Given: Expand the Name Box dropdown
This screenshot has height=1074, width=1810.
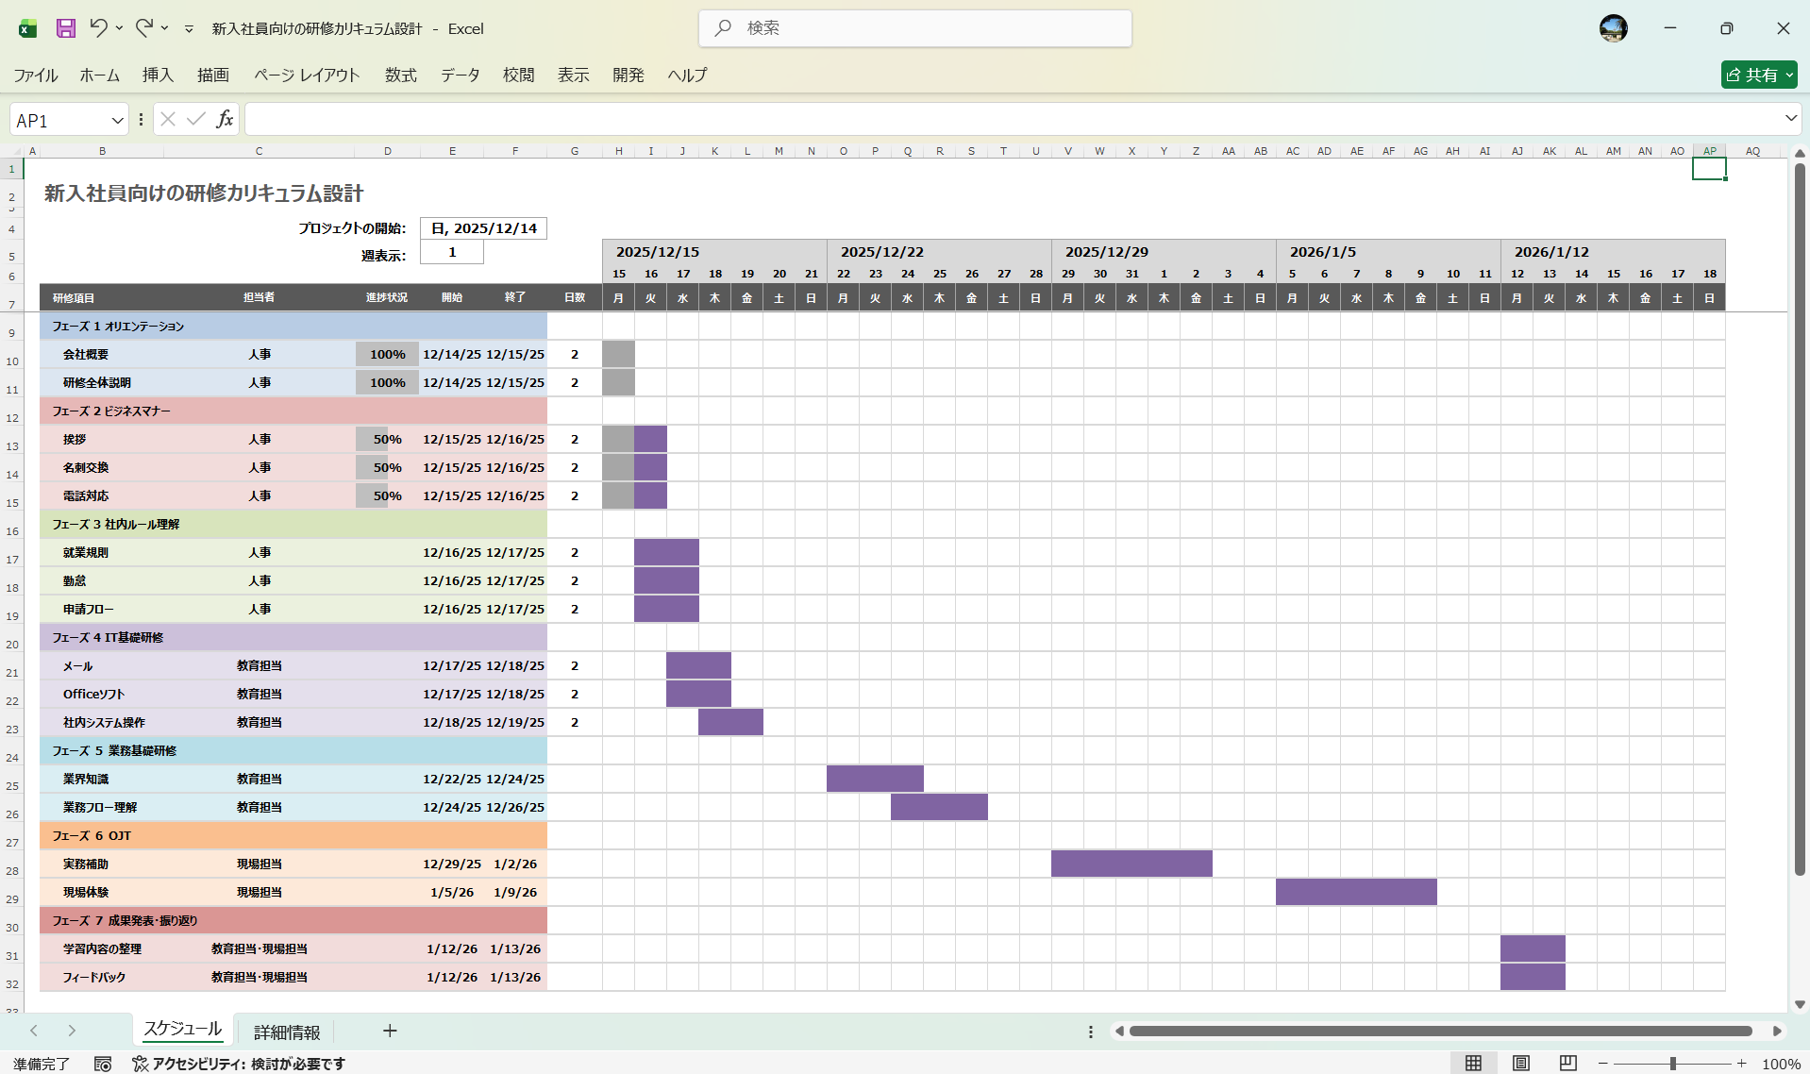Looking at the screenshot, I should pos(117,120).
